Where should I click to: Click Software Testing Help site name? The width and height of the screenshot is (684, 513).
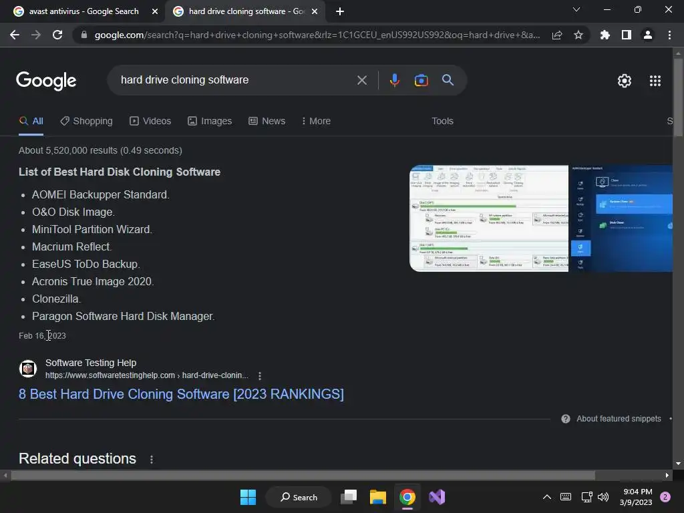(x=91, y=363)
